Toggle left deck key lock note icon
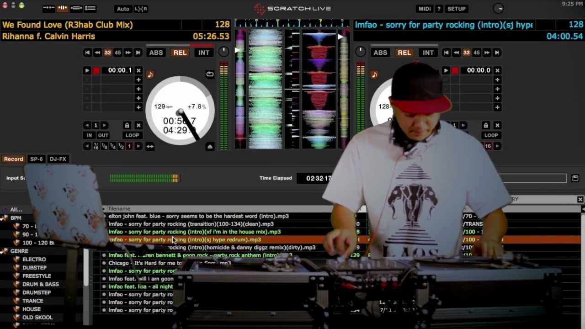The height and width of the screenshot is (329, 585). [x=150, y=74]
